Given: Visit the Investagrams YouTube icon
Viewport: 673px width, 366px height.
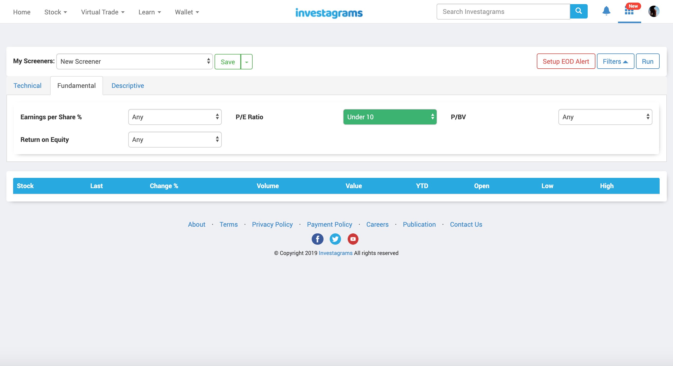Looking at the screenshot, I should [x=353, y=239].
